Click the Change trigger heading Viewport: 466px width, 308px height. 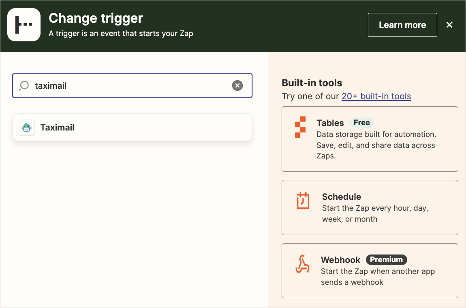click(x=96, y=18)
